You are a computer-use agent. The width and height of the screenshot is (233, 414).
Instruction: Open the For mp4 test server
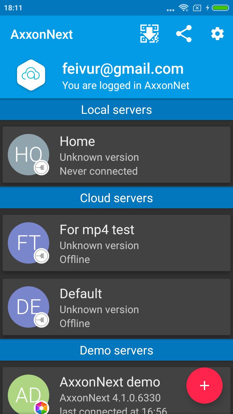(x=116, y=243)
